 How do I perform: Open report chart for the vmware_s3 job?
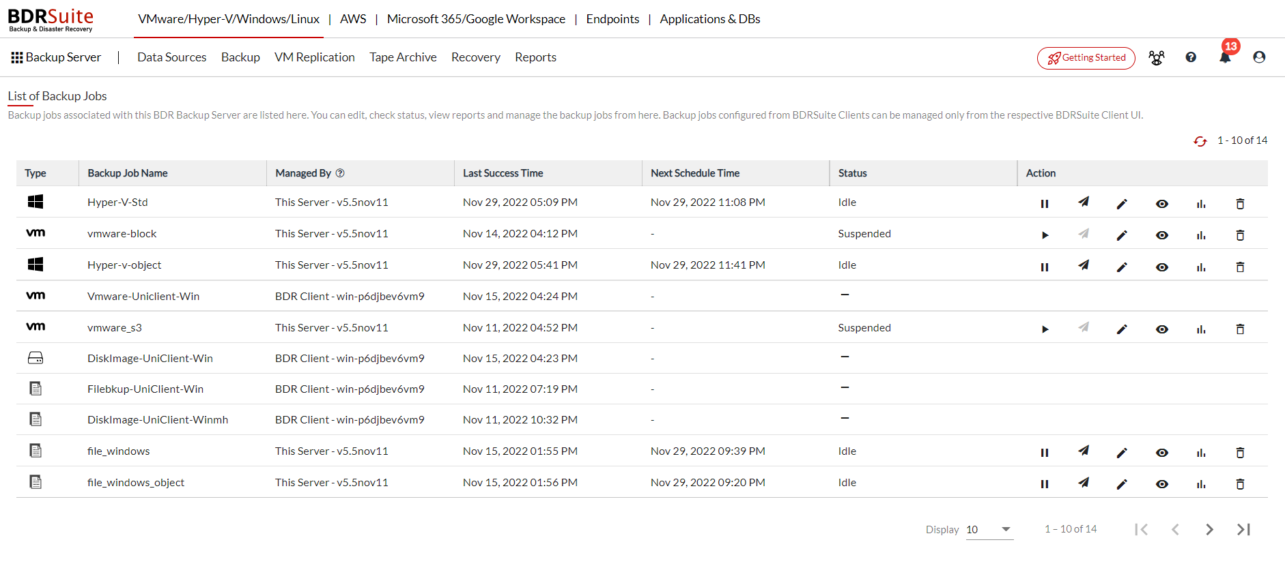pos(1201,329)
